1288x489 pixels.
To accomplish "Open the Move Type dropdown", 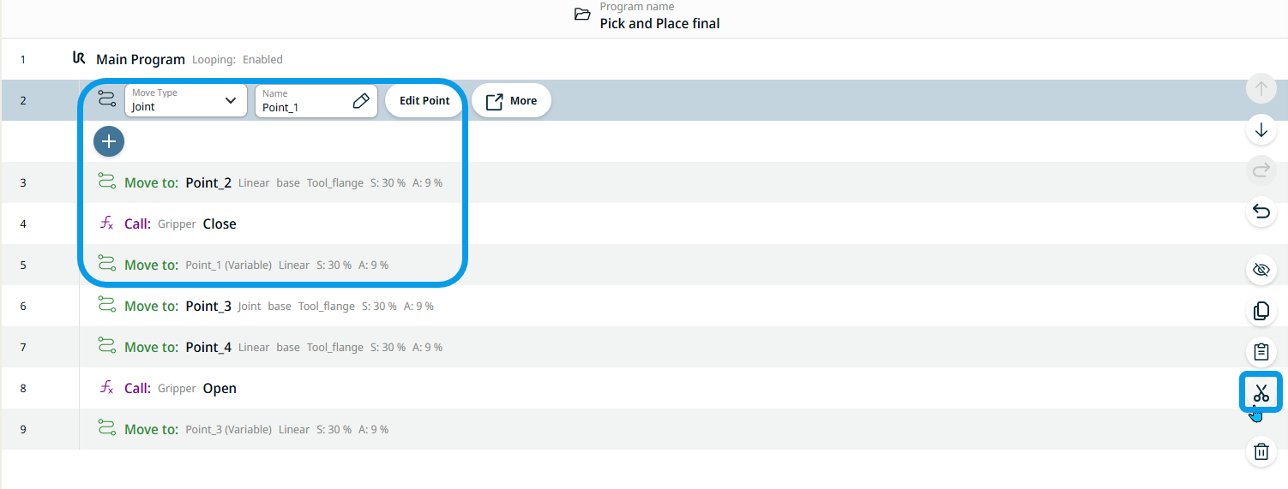I will (185, 101).
